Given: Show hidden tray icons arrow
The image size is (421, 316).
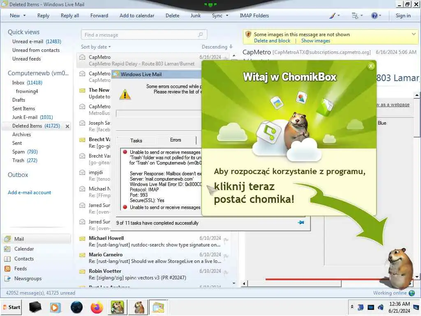Looking at the screenshot, I should coord(352,307).
